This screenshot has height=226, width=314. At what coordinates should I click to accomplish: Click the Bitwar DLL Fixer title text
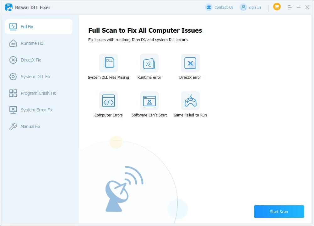click(x=33, y=8)
